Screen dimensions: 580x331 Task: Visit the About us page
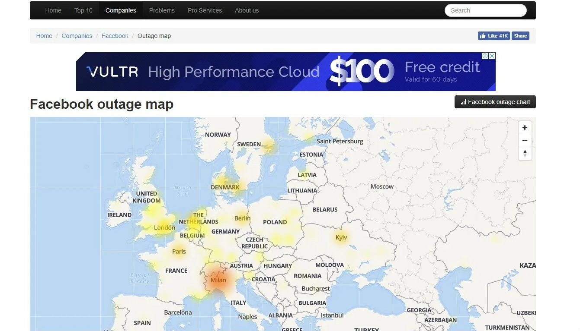pyautogui.click(x=247, y=10)
